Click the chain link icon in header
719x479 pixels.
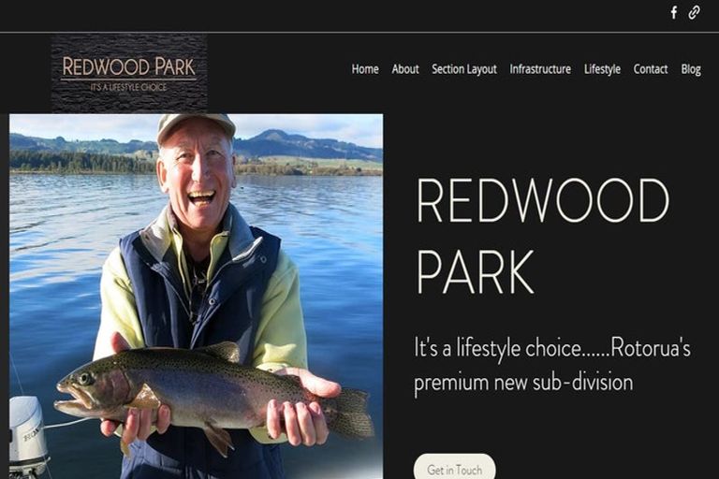pyautogui.click(x=694, y=12)
